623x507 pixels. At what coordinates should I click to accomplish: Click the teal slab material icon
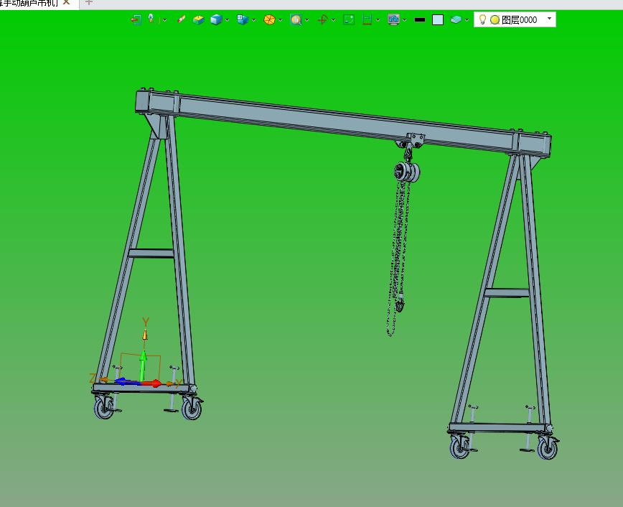point(456,19)
